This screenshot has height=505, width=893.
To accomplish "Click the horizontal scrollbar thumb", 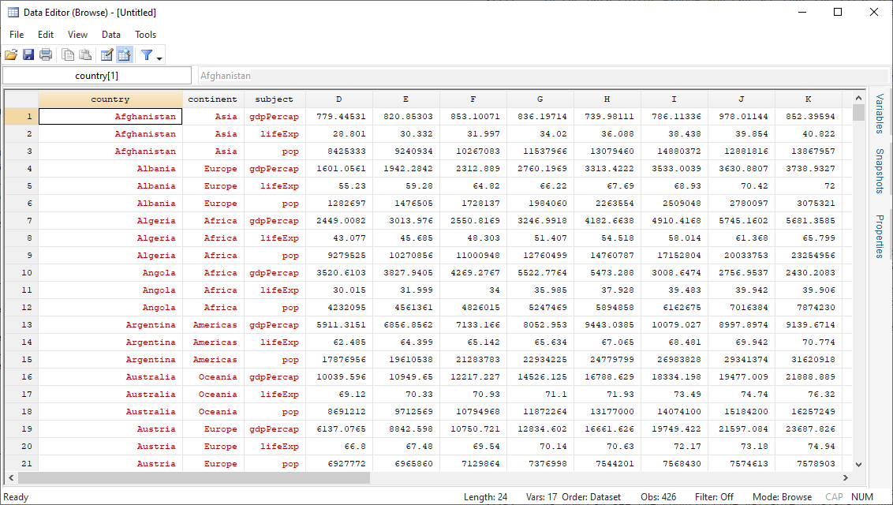I will pos(193,477).
